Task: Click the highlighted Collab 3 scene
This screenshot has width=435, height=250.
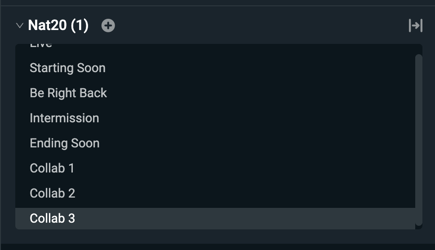Action: [53, 219]
